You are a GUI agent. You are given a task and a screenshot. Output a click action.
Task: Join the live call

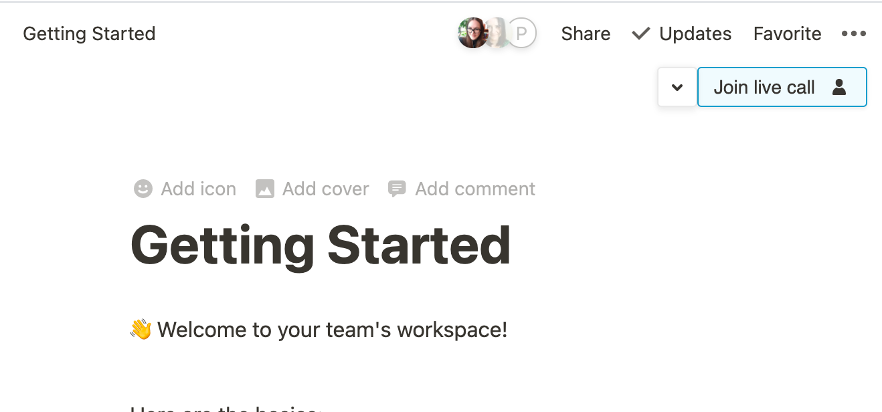pyautogui.click(x=782, y=87)
